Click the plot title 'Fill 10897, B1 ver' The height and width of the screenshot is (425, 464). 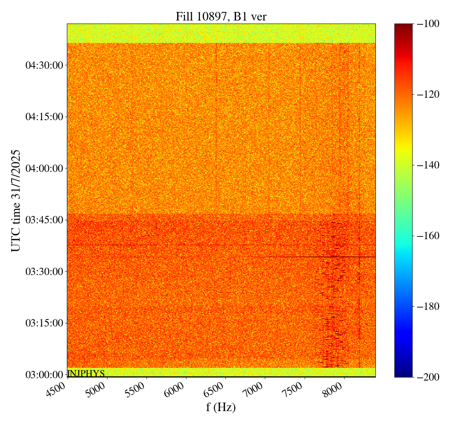tap(221, 16)
